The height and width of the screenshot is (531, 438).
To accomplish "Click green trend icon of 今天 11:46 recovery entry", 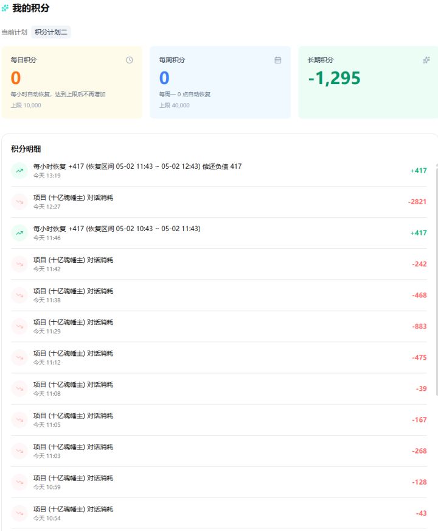I will (19, 233).
